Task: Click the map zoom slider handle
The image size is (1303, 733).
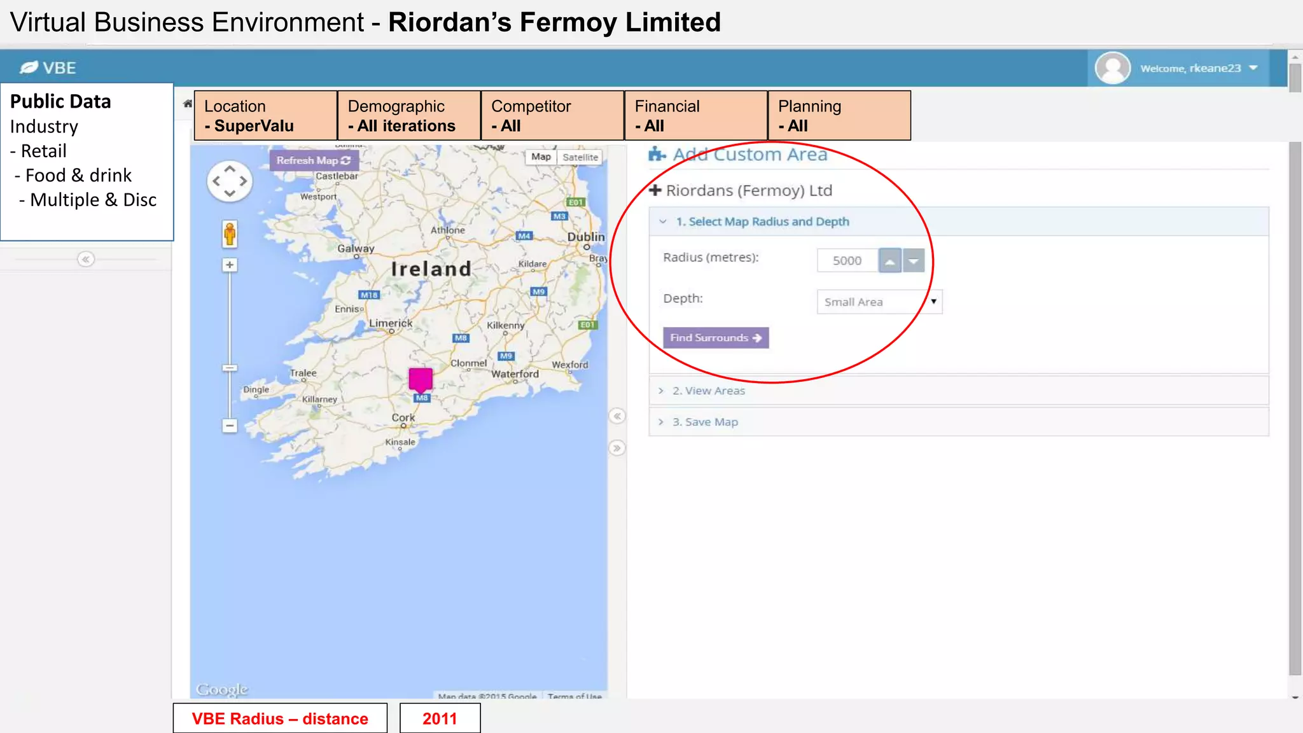Action: (230, 368)
